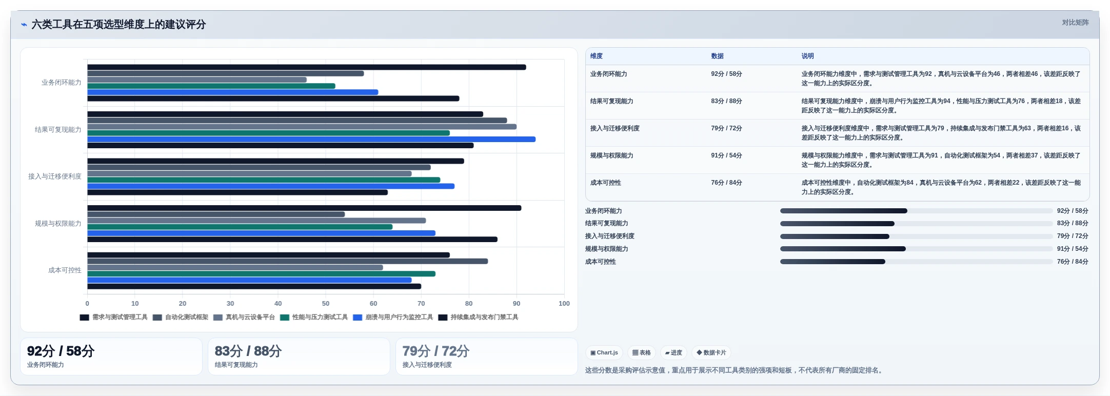The height and width of the screenshot is (396, 1110).
Task: Click the 100 tick on the x-axis
Action: (x=564, y=304)
